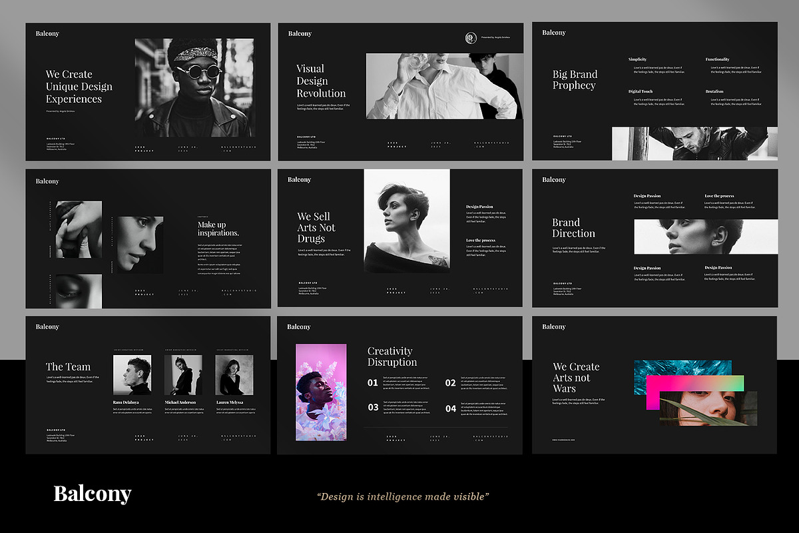
Task: Click the name Lauren Melyssa
Action: tap(230, 402)
